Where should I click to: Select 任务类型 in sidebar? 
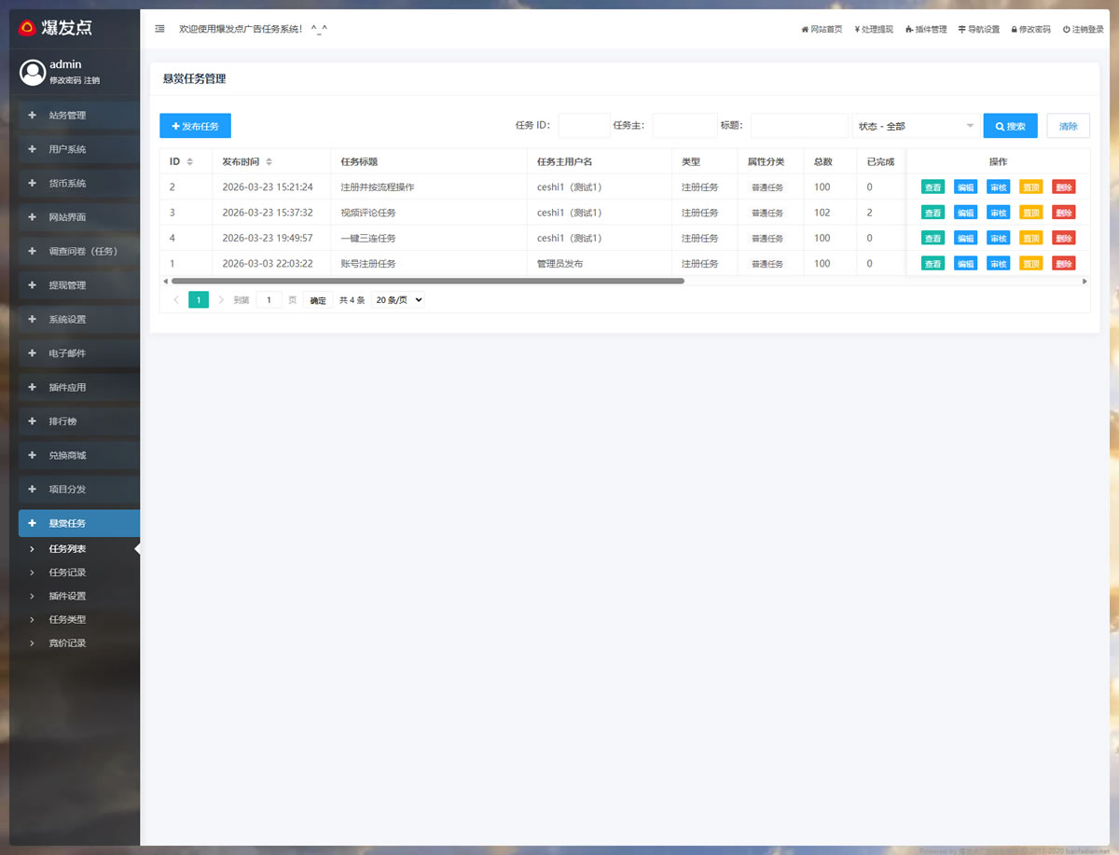67,619
